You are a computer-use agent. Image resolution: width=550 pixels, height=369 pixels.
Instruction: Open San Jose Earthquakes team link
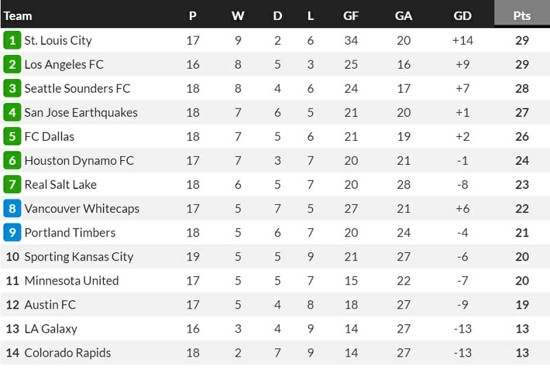pyautogui.click(x=80, y=113)
